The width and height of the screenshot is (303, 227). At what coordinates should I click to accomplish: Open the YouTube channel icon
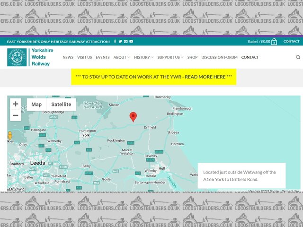131,42
